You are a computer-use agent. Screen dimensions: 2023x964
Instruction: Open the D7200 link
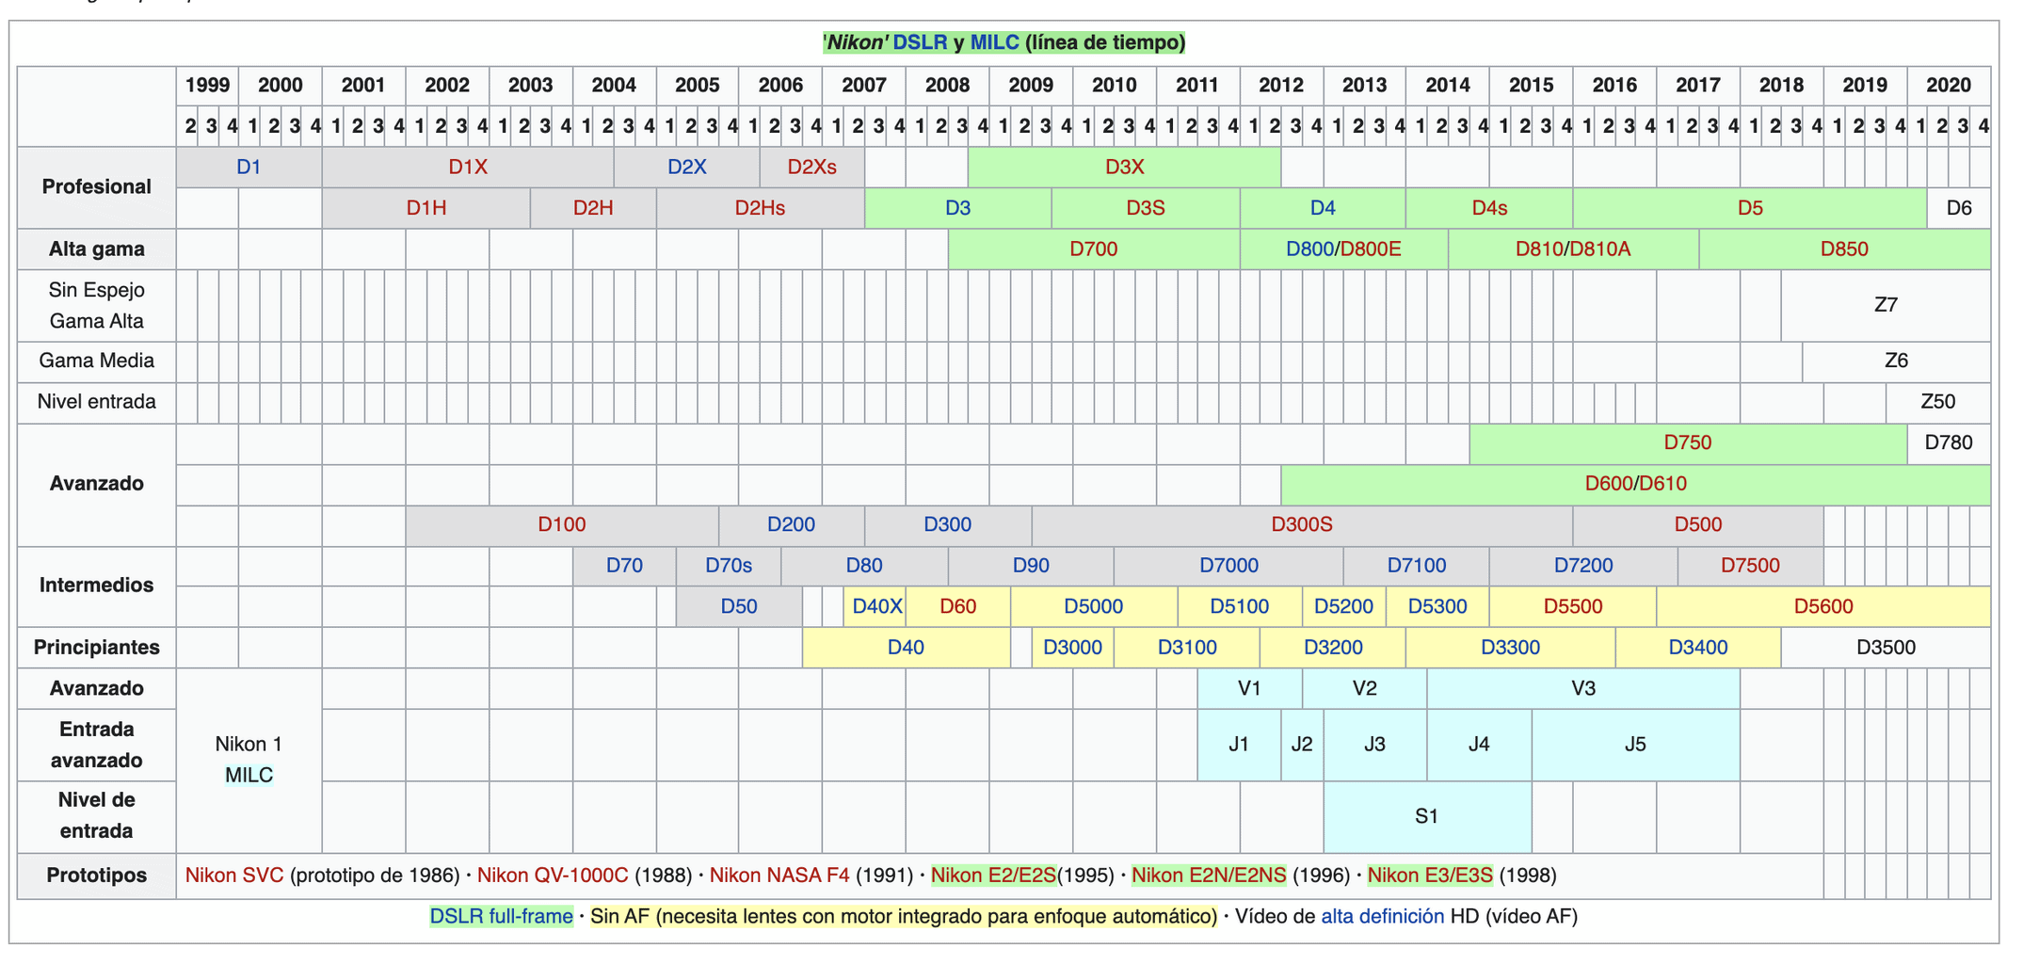pyautogui.click(x=1583, y=566)
